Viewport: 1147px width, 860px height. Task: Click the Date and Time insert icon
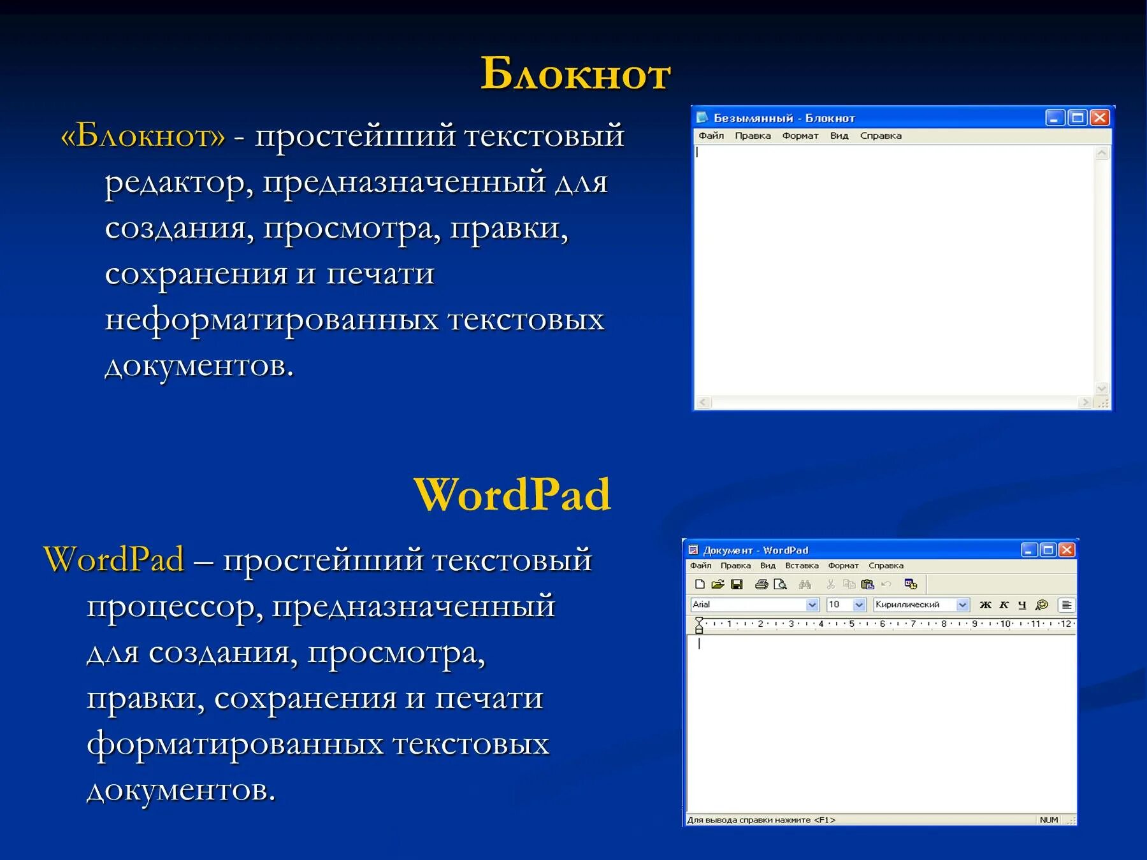point(911,584)
